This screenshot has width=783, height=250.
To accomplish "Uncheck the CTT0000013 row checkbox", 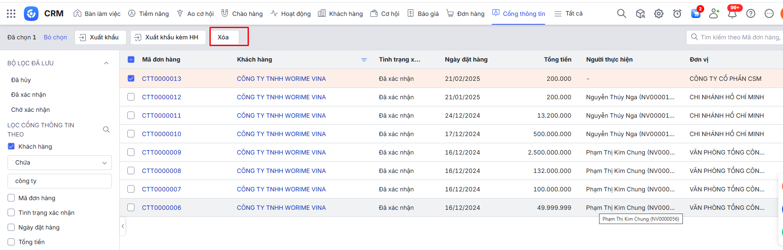I will point(131,79).
